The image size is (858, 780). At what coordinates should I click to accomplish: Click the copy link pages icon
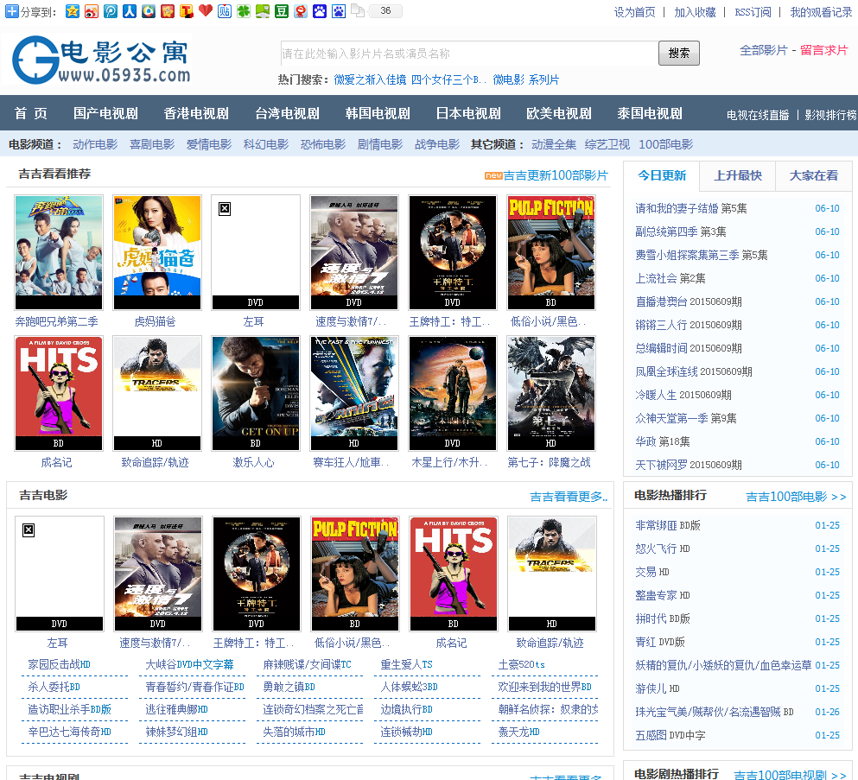pos(358,11)
